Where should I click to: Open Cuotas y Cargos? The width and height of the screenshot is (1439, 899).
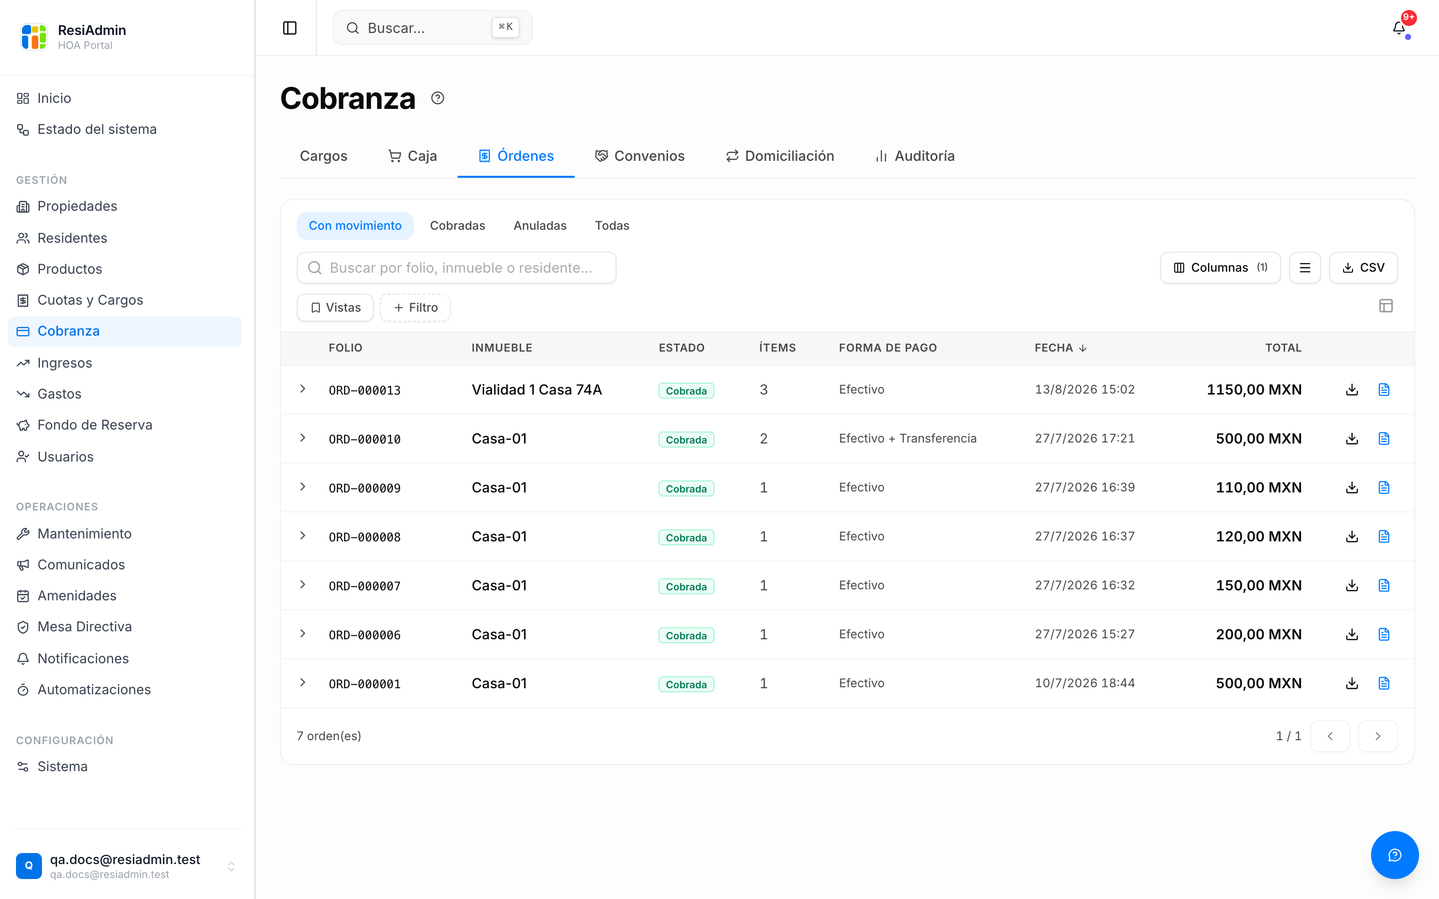pos(125,300)
